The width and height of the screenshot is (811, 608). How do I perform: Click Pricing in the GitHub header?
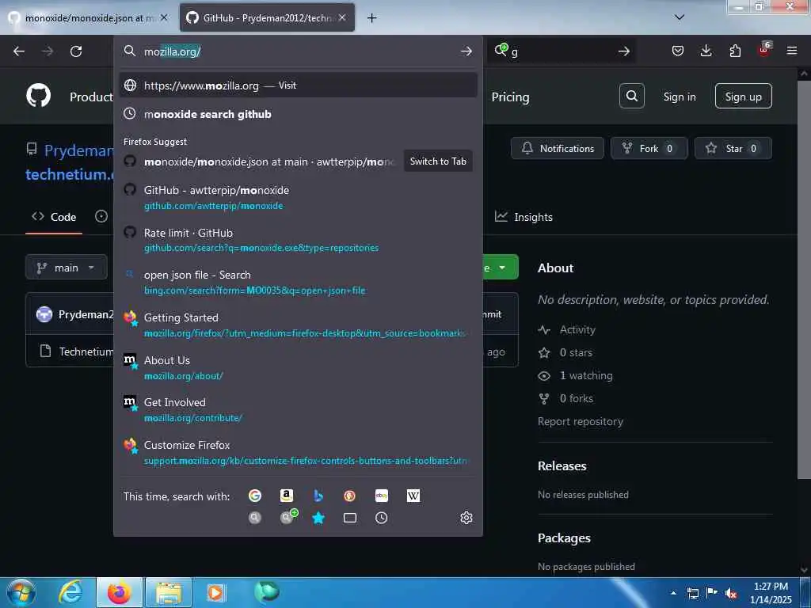510,97
